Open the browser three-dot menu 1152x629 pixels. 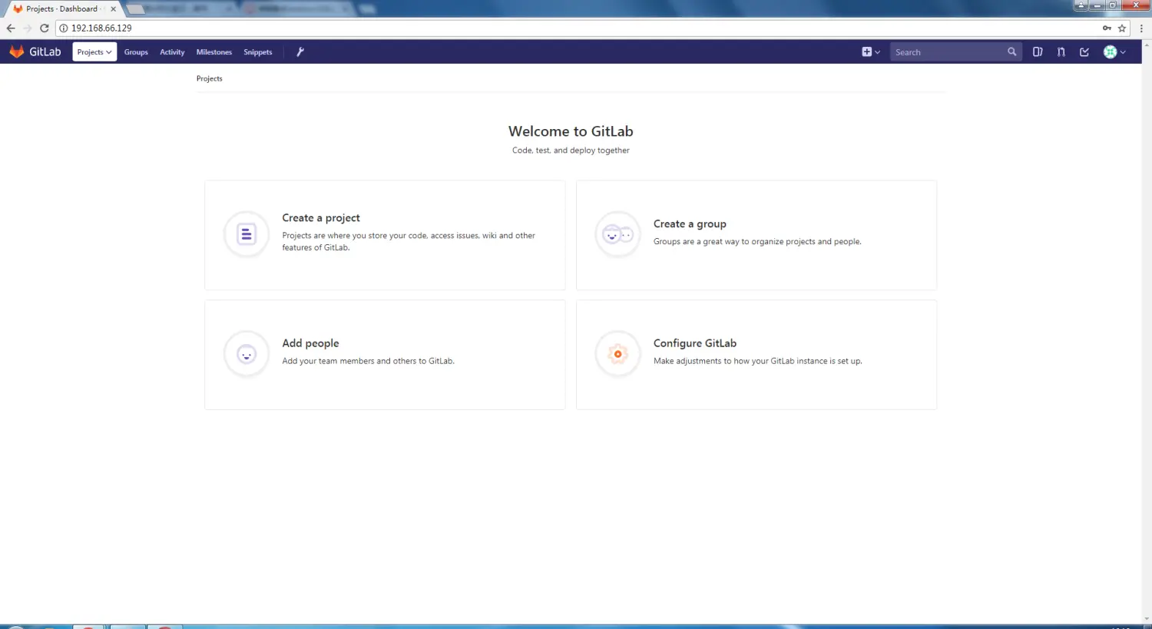[x=1142, y=28]
